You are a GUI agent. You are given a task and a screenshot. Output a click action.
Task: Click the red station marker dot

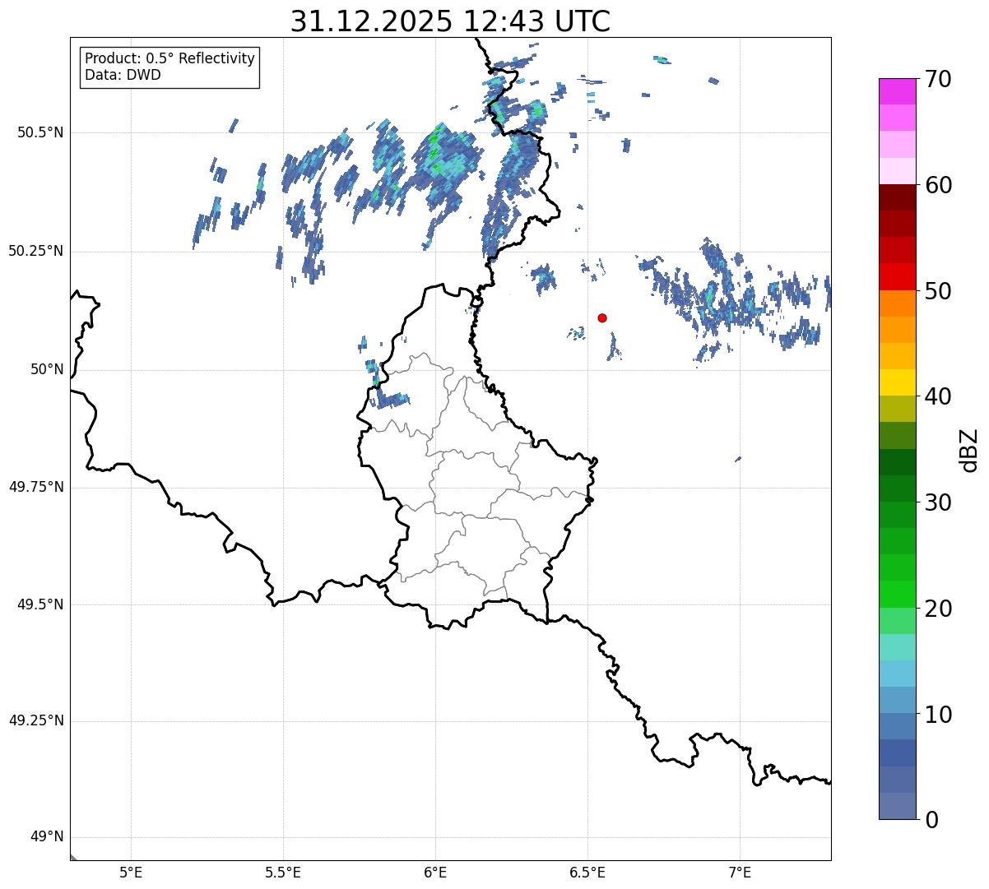tap(602, 317)
